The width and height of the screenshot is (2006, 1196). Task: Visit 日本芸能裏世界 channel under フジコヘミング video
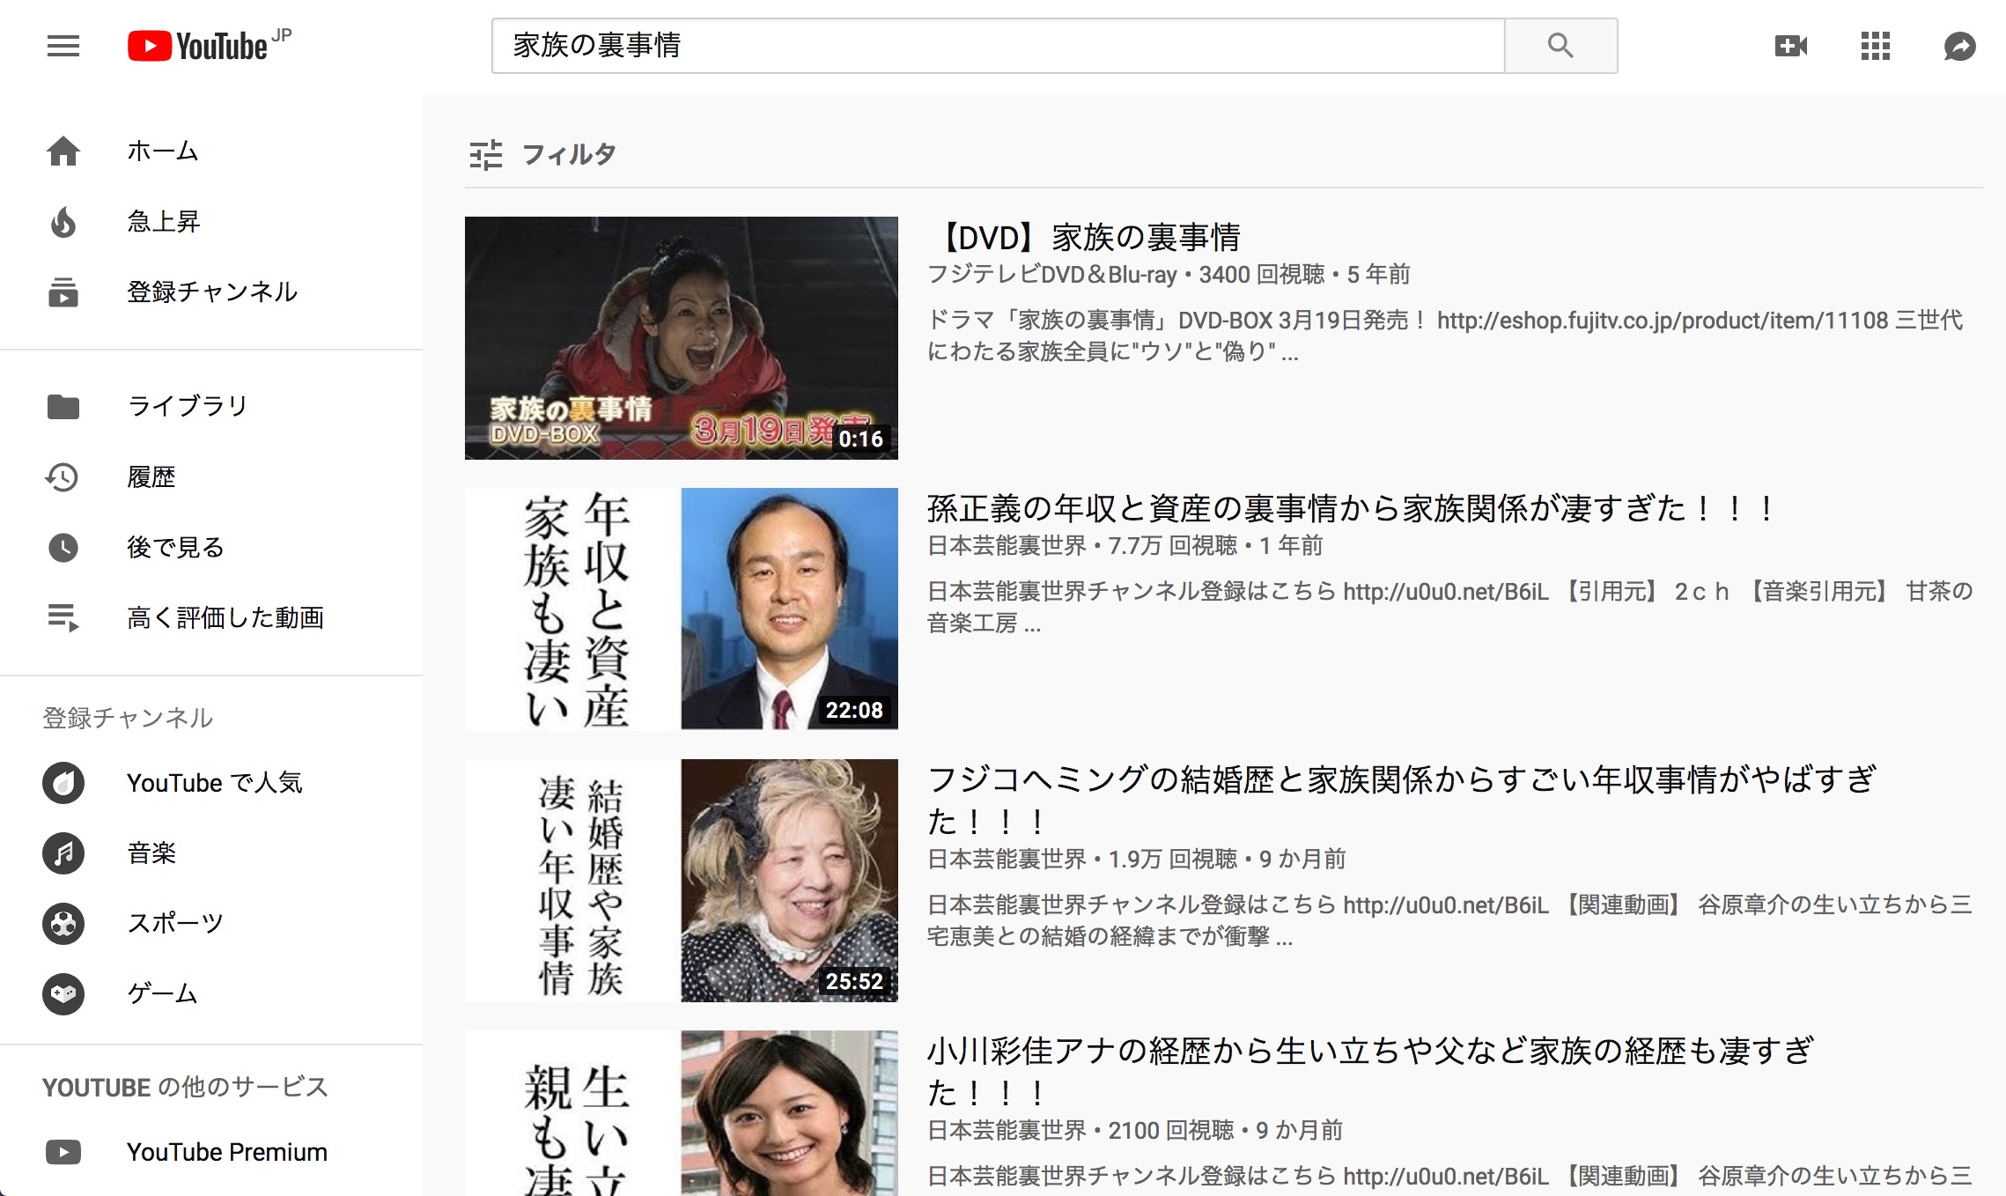coord(1007,860)
